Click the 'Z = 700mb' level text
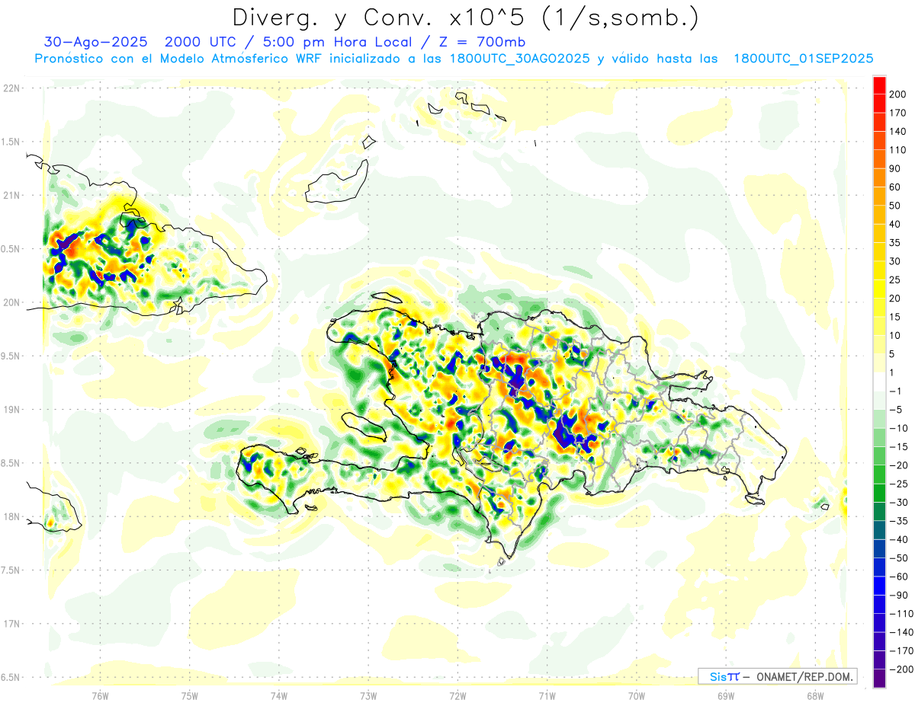Screen dimensions: 915x706 click(x=483, y=42)
